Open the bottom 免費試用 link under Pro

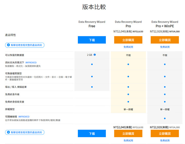click(128, 140)
